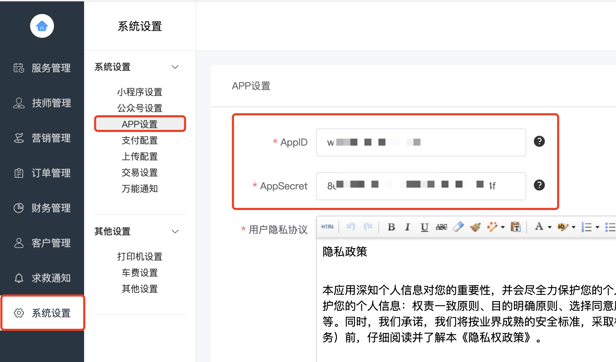Open 打印机设置 settings page
This screenshot has height=362, width=616.
click(x=140, y=257)
